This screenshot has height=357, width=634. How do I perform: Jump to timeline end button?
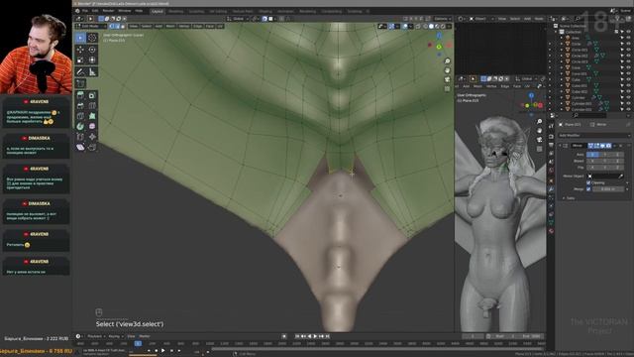(x=327, y=336)
